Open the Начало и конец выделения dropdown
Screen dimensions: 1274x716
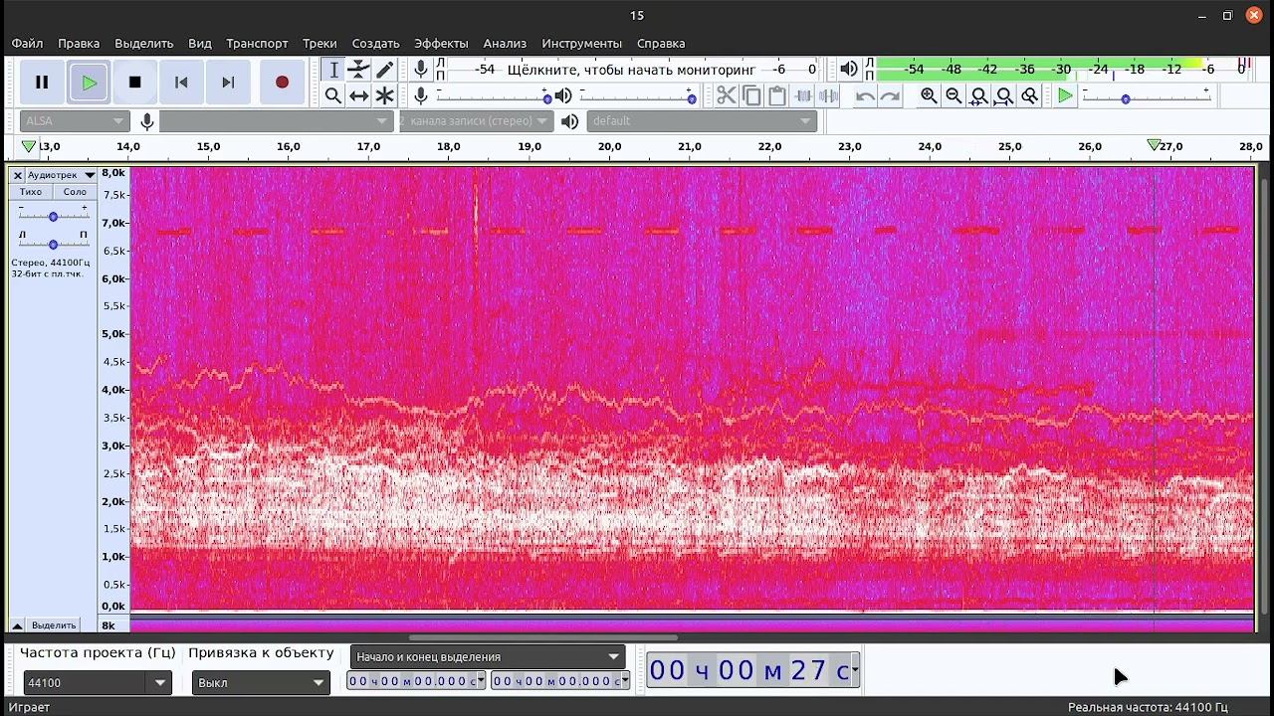[488, 656]
